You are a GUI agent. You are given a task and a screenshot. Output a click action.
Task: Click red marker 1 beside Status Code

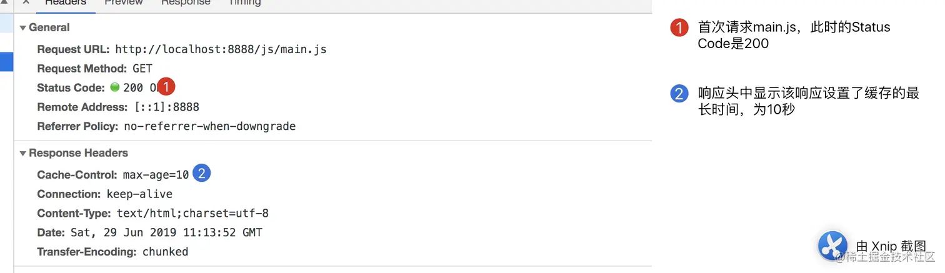pyautogui.click(x=166, y=87)
